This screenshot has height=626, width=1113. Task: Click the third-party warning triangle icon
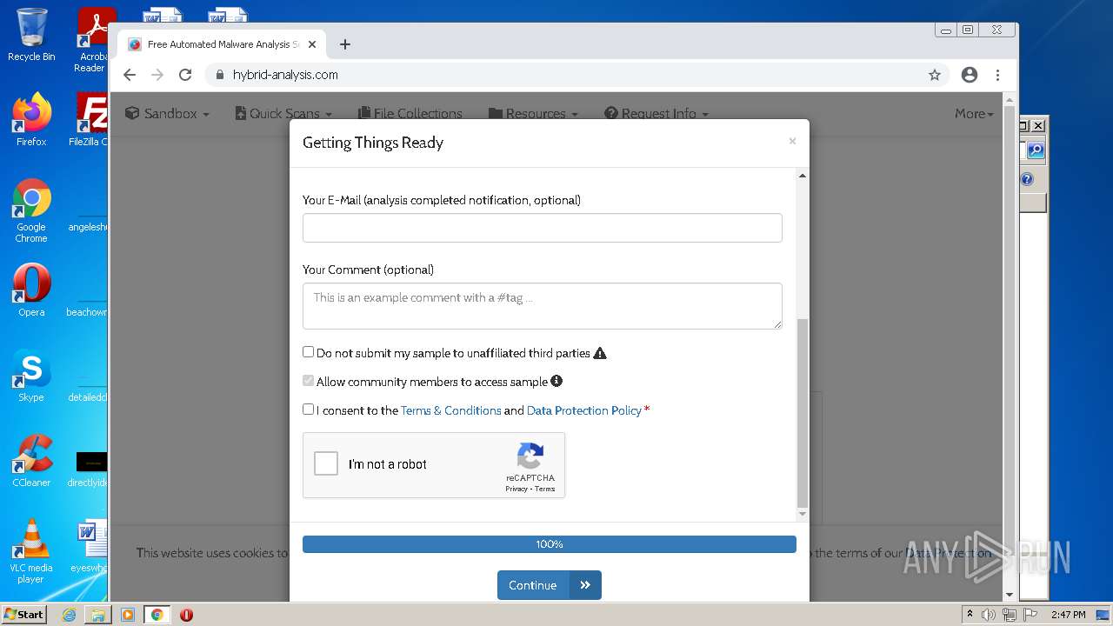click(x=600, y=353)
